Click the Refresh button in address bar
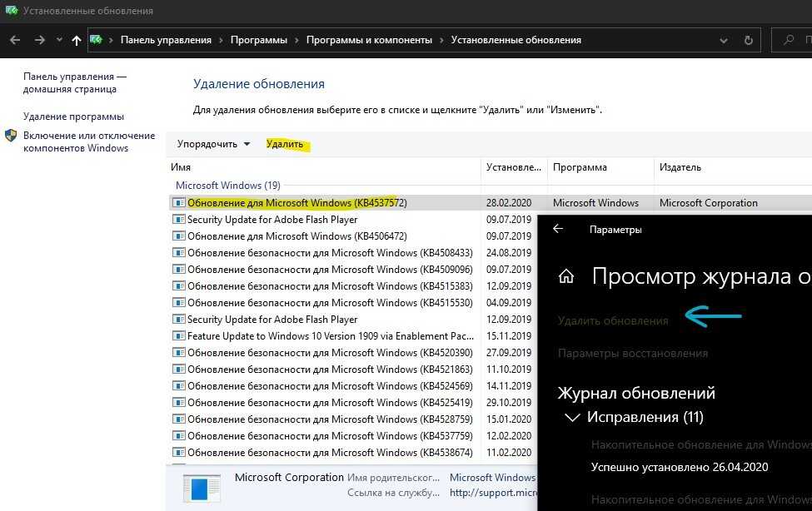Image resolution: width=812 pixels, height=511 pixels. [x=750, y=40]
